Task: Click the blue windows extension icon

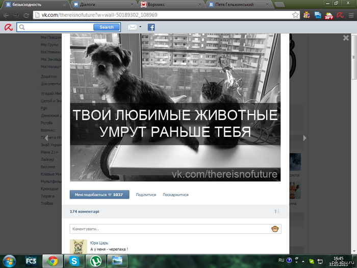Action: tap(318, 15)
